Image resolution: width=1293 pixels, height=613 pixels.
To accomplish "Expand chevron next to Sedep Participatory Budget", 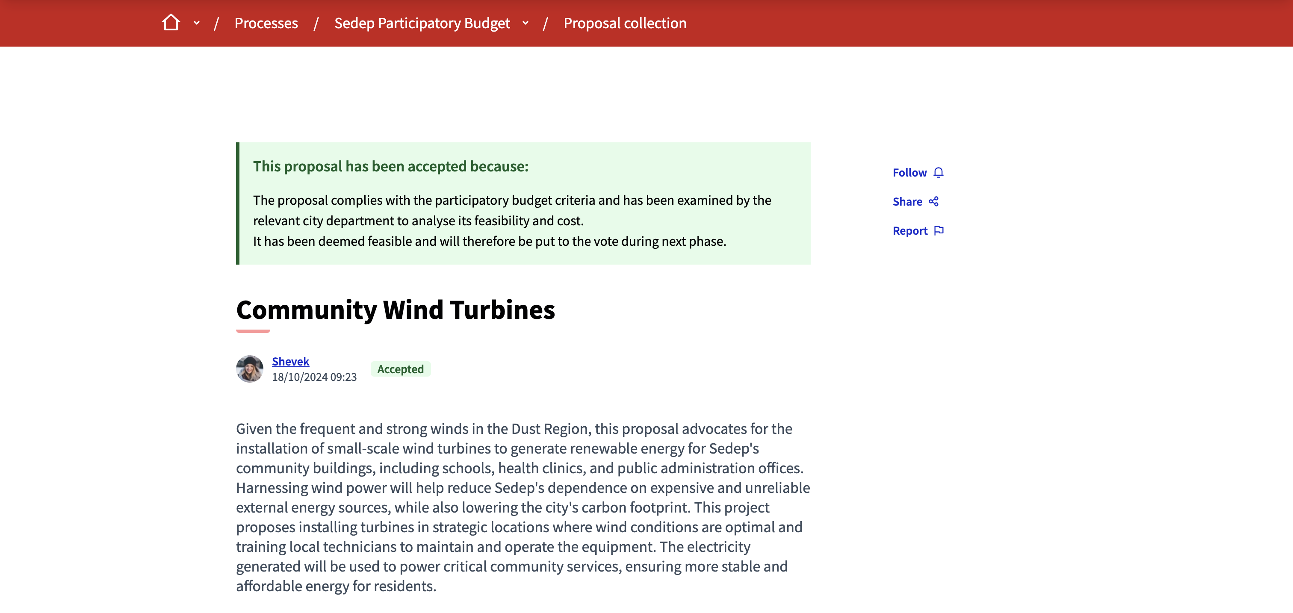I will 525,23.
